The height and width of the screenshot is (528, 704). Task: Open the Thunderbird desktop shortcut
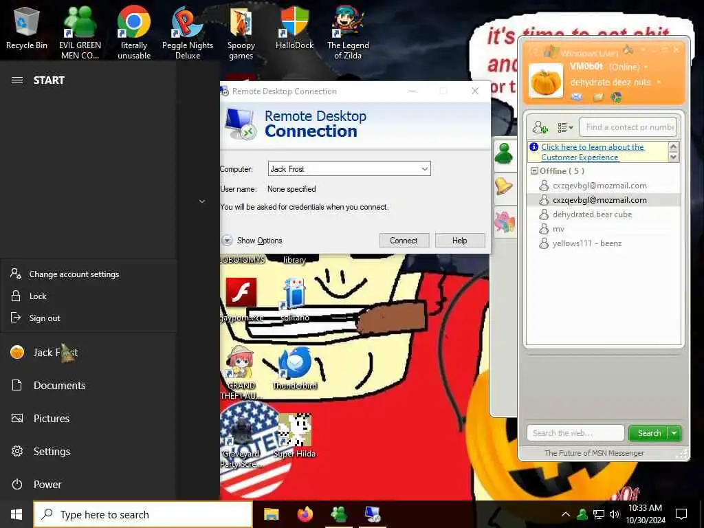(x=294, y=367)
